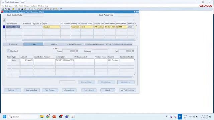This screenshot has width=214, height=120.
Task: Open the Reports menu
Action: pos(27,6)
